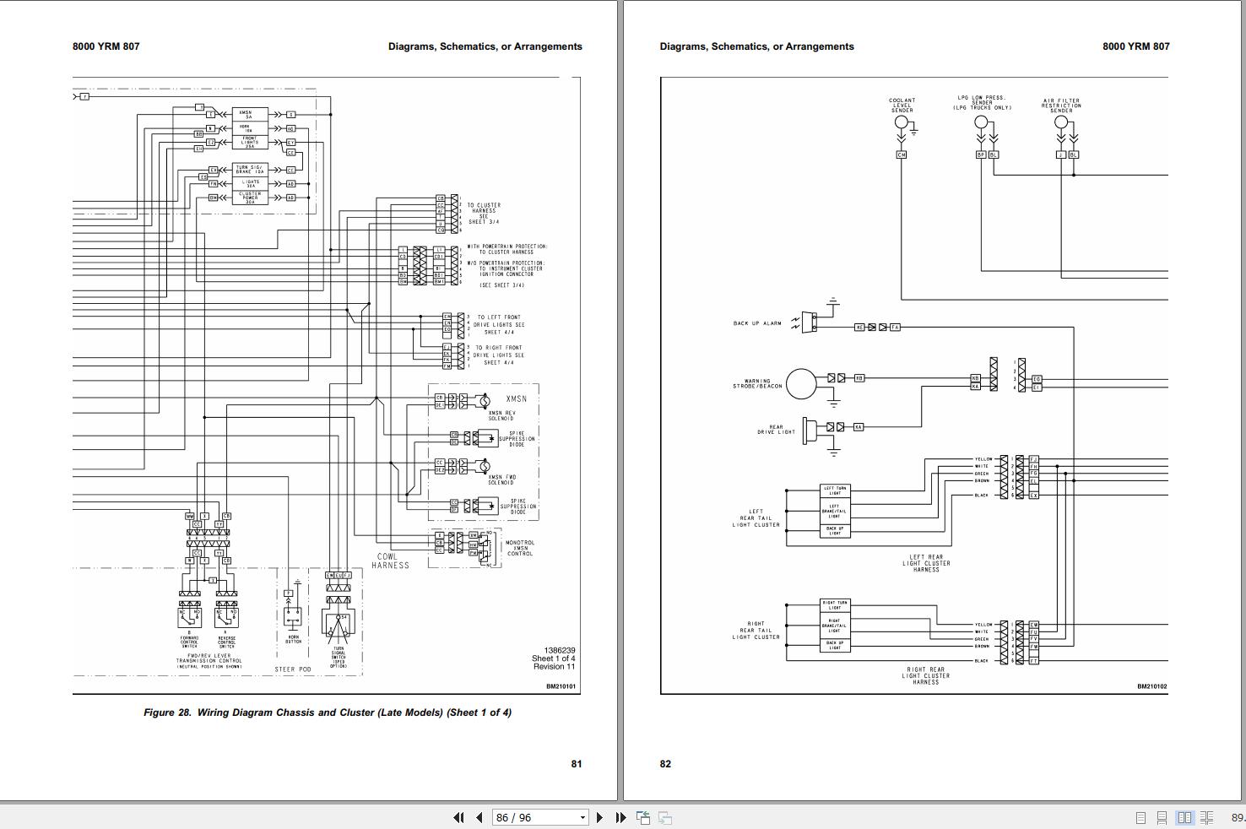Screen dimensions: 1246x829
Task: Click the warning strobe/beacon circle symbol
Action: tap(801, 384)
